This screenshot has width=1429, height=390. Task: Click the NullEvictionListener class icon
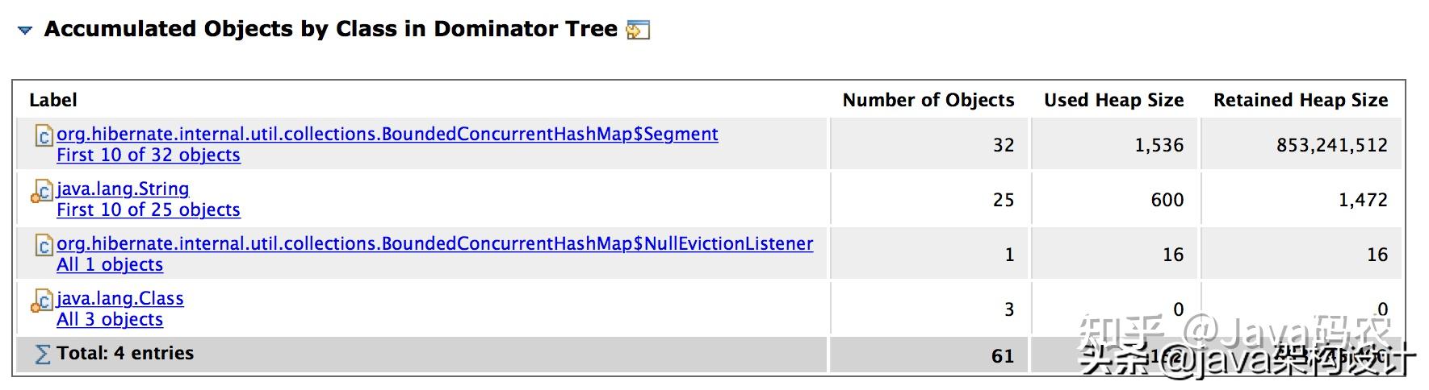(44, 245)
